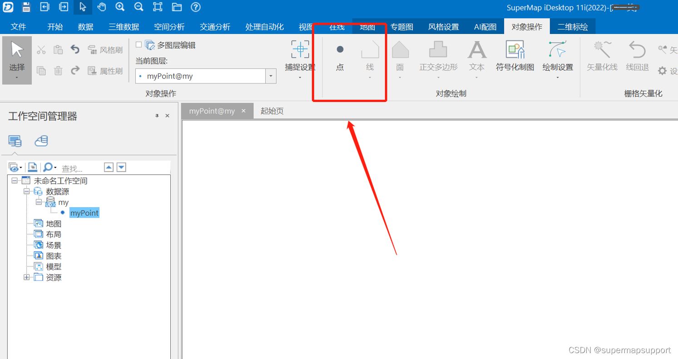Select the 点 point drawing tool
This screenshot has width=678, height=359.
click(x=340, y=56)
